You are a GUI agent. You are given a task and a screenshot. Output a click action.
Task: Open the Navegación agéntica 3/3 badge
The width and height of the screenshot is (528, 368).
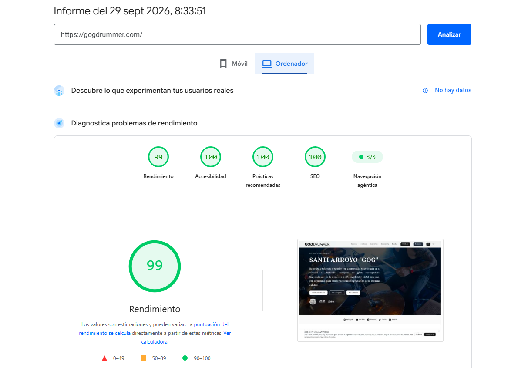coord(367,157)
